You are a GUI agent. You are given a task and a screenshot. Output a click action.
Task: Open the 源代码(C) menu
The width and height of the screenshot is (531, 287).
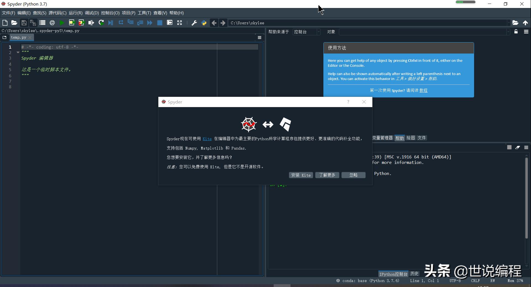pos(57,13)
